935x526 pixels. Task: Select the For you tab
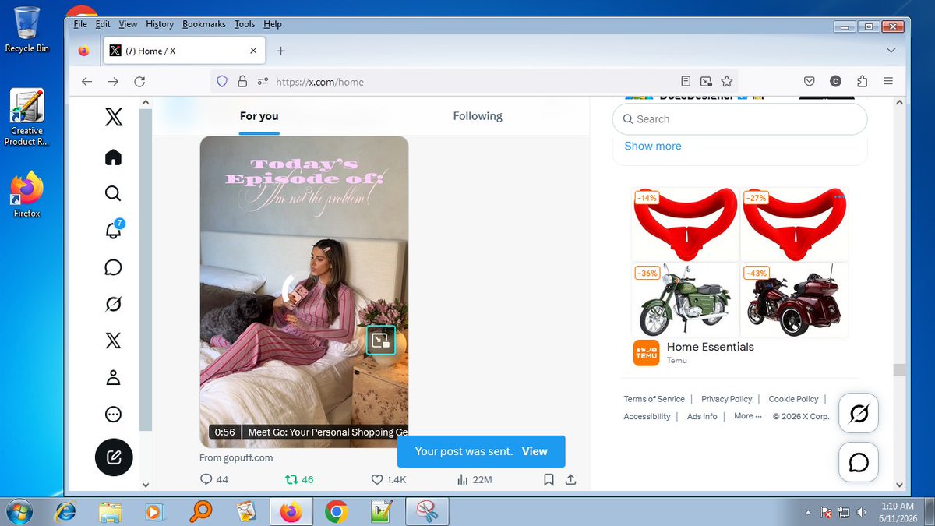coord(259,116)
